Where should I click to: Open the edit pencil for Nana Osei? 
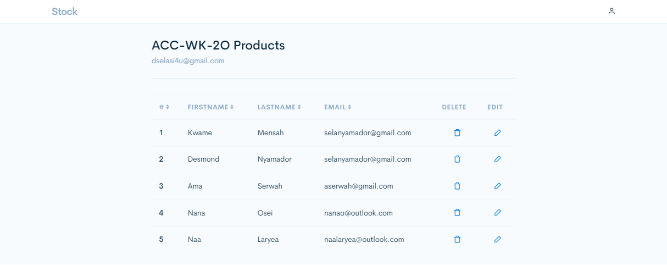(x=498, y=212)
